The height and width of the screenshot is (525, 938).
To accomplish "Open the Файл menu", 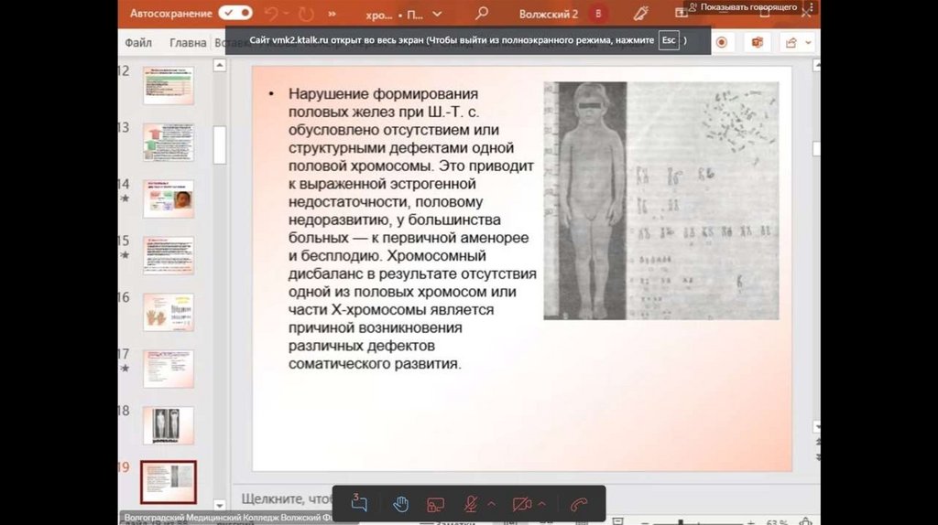I will click(138, 42).
